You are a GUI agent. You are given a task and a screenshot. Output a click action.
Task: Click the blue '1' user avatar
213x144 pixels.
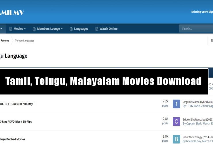176,104
